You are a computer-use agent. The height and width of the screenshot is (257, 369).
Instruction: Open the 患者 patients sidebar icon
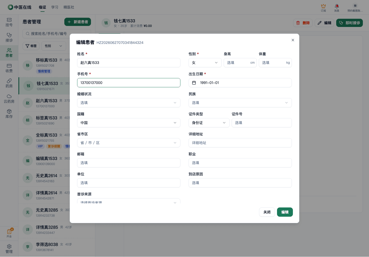pyautogui.click(x=9, y=53)
